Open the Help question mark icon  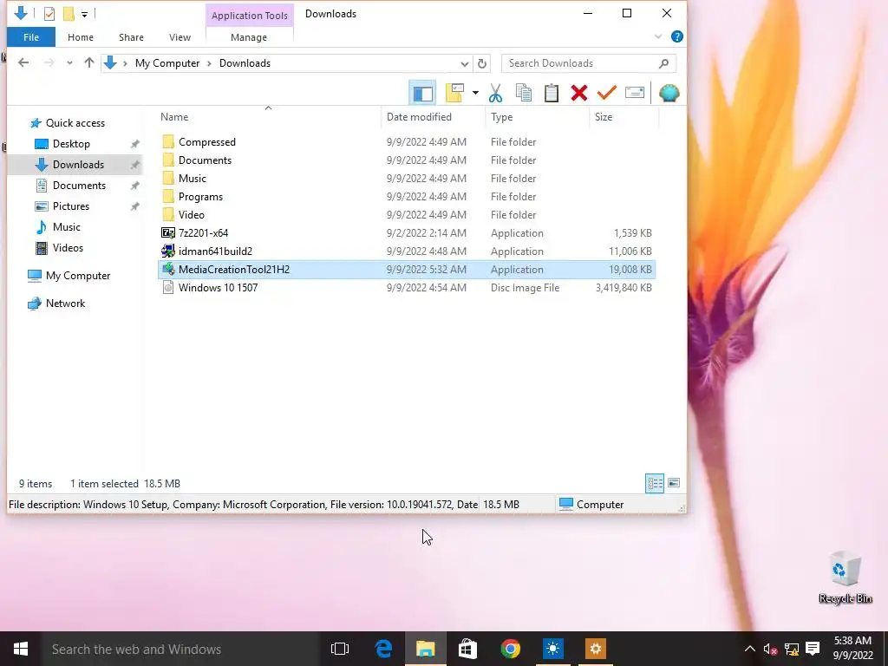pyautogui.click(x=676, y=36)
